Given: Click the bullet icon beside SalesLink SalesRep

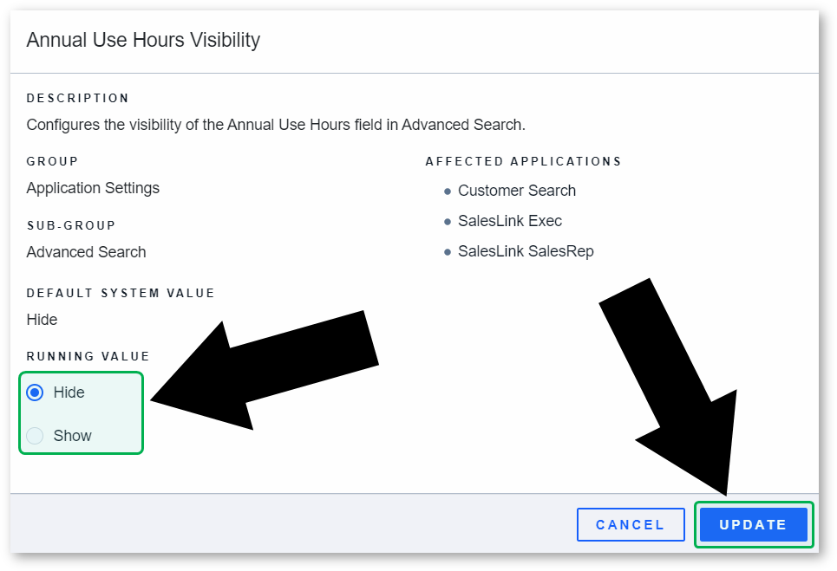Looking at the screenshot, I should pyautogui.click(x=448, y=252).
